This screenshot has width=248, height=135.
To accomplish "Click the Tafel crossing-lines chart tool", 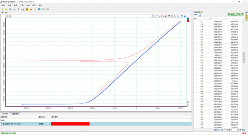I will pyautogui.click(x=166, y=16).
